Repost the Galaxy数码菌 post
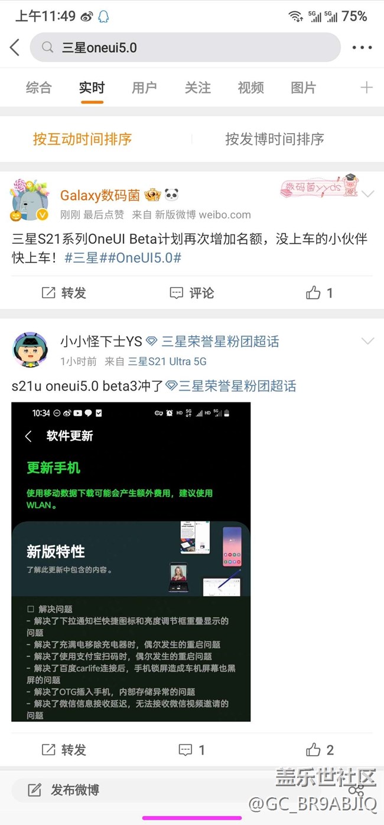 pos(64,292)
